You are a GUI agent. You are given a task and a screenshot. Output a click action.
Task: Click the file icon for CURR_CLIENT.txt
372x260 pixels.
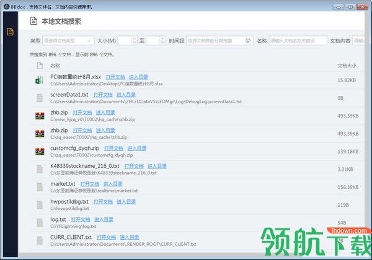[40, 241]
